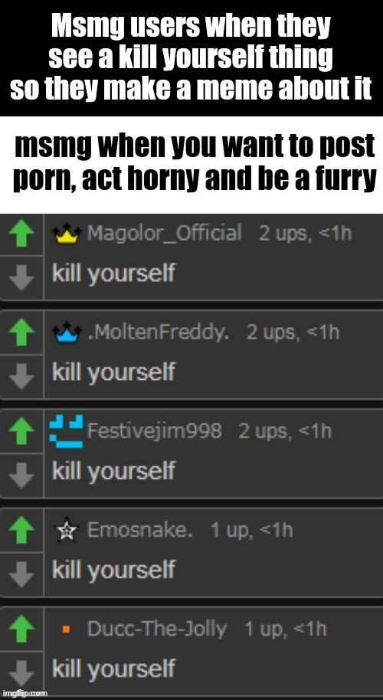The height and width of the screenshot is (700, 383).
Task: Upvote Emosnake.'s comment
Action: tap(21, 532)
